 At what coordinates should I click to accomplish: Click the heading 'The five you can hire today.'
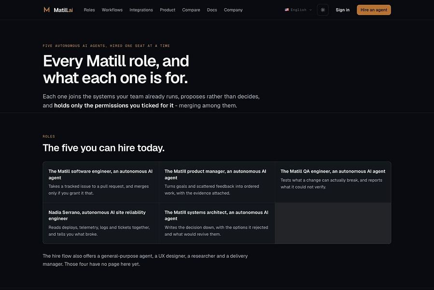pyautogui.click(x=103, y=148)
